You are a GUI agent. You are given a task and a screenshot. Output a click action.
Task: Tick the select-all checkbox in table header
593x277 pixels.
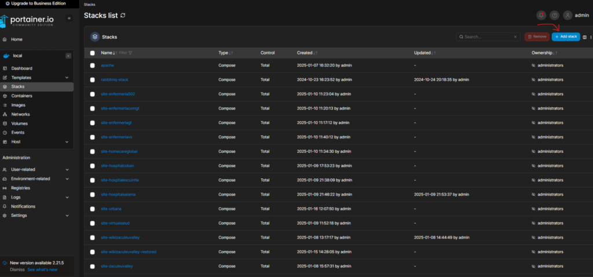pos(93,53)
